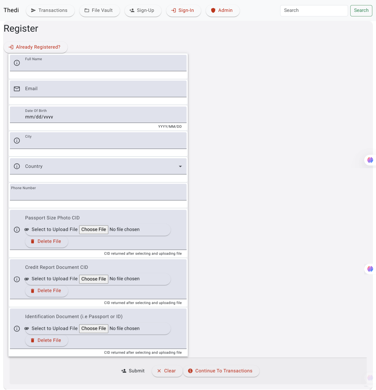This screenshot has width=376, height=390.
Task: Click info icon for Passport Size Photo CID
Action: (17, 229)
